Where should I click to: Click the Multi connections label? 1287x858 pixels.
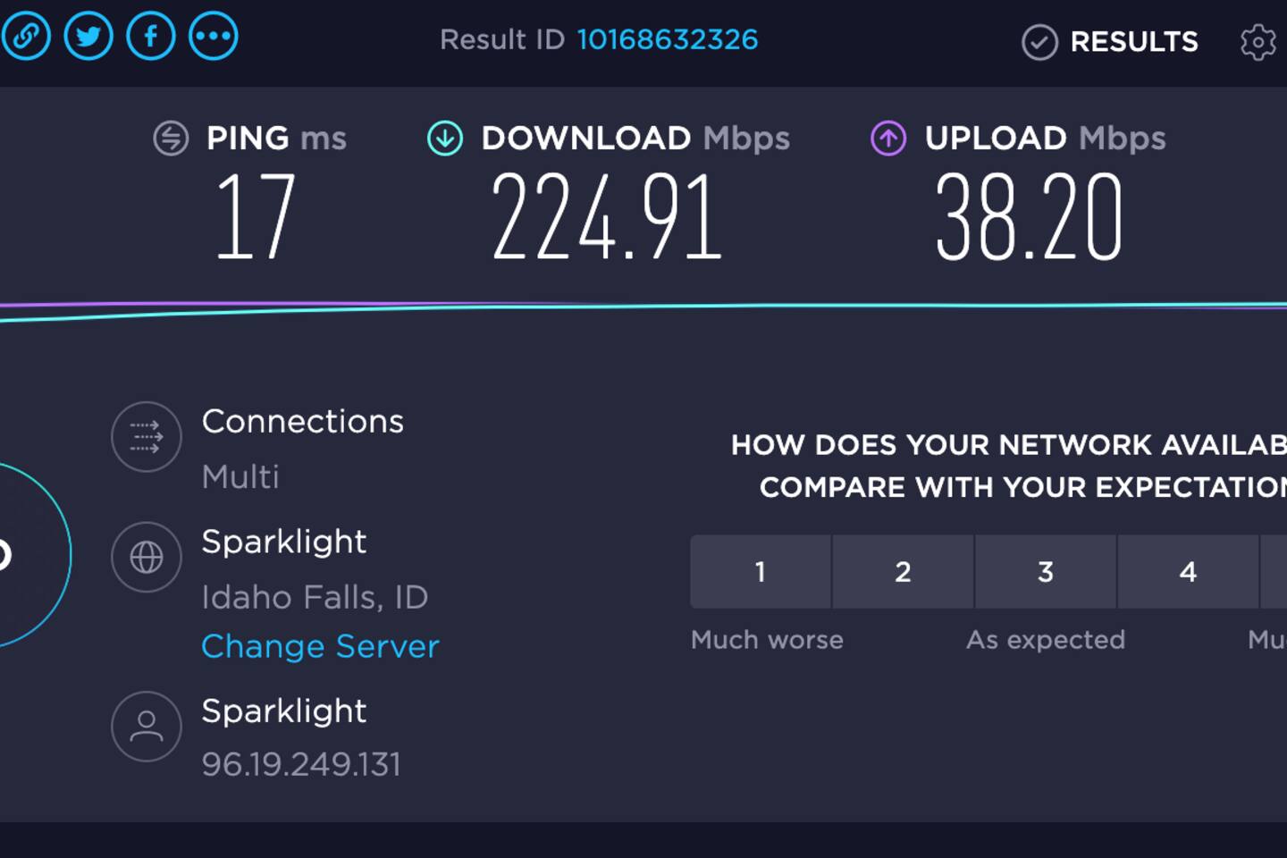pyautogui.click(x=240, y=477)
